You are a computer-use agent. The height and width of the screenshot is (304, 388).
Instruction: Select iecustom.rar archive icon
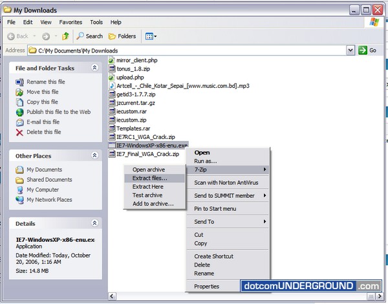[x=112, y=111]
